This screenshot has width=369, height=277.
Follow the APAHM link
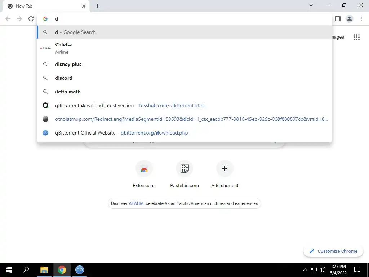tap(136, 203)
